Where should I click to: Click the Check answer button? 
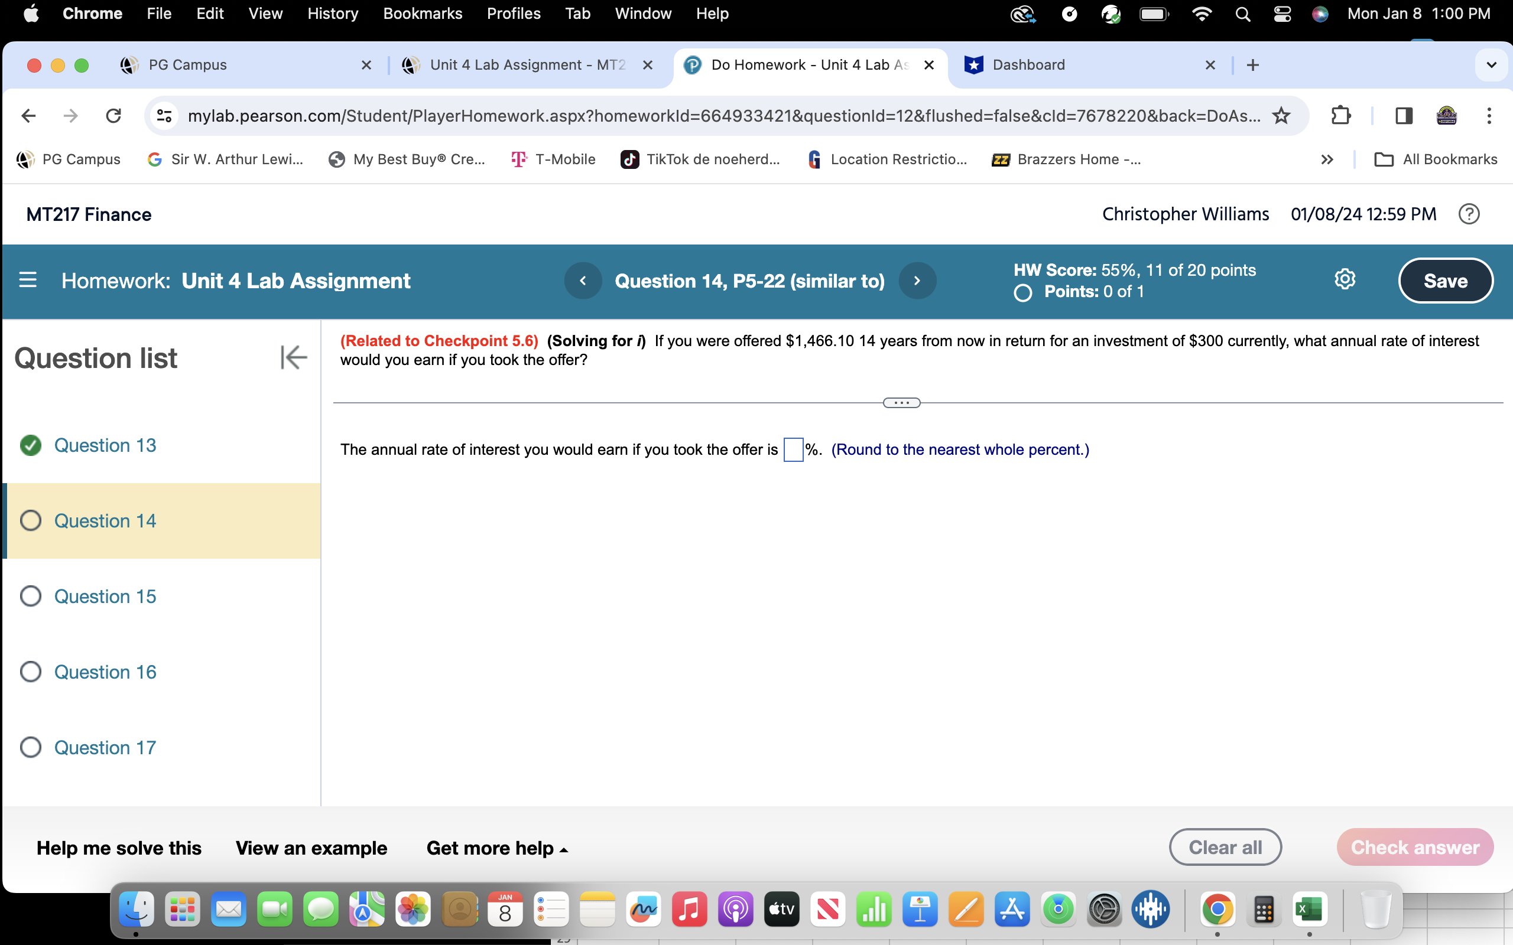coord(1415,847)
